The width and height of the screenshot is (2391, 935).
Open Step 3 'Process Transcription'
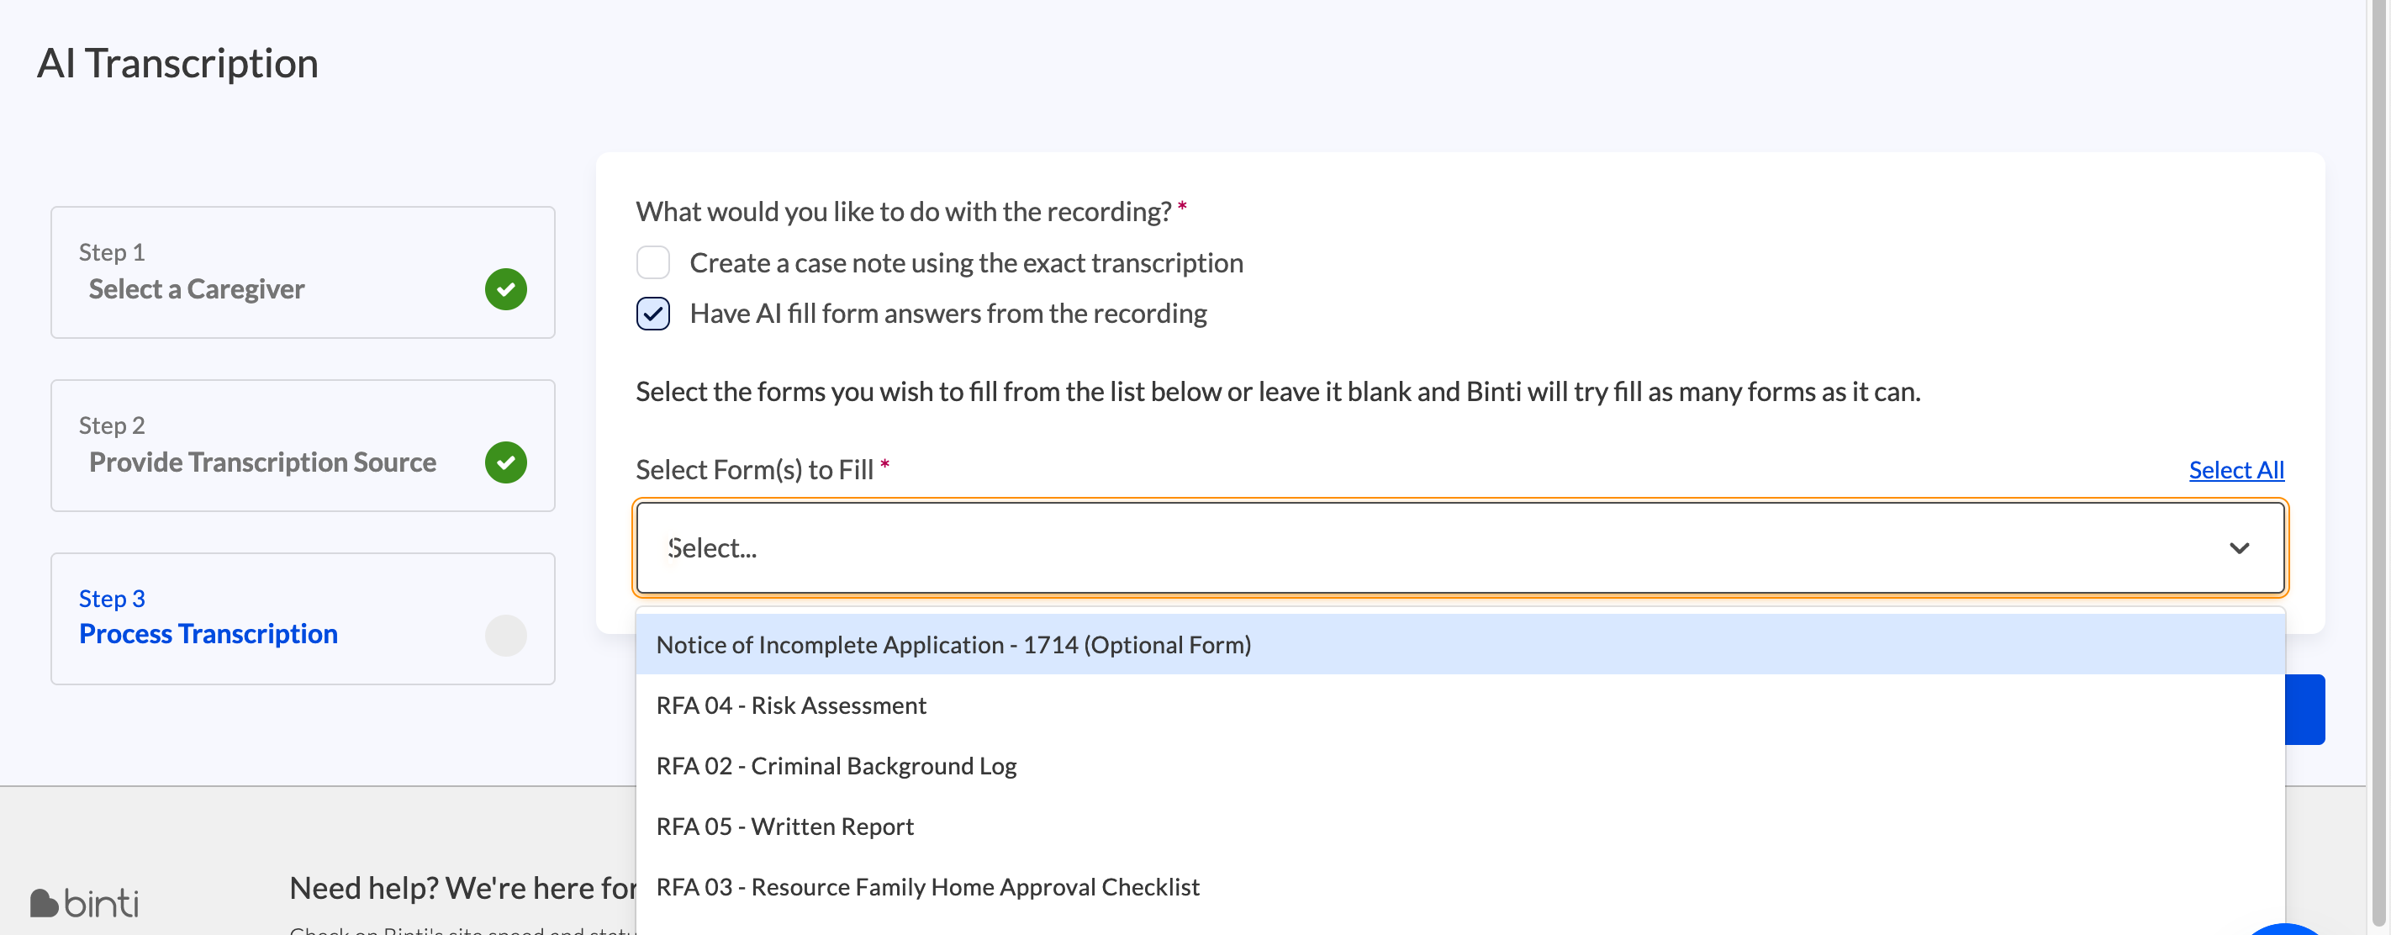pos(208,634)
